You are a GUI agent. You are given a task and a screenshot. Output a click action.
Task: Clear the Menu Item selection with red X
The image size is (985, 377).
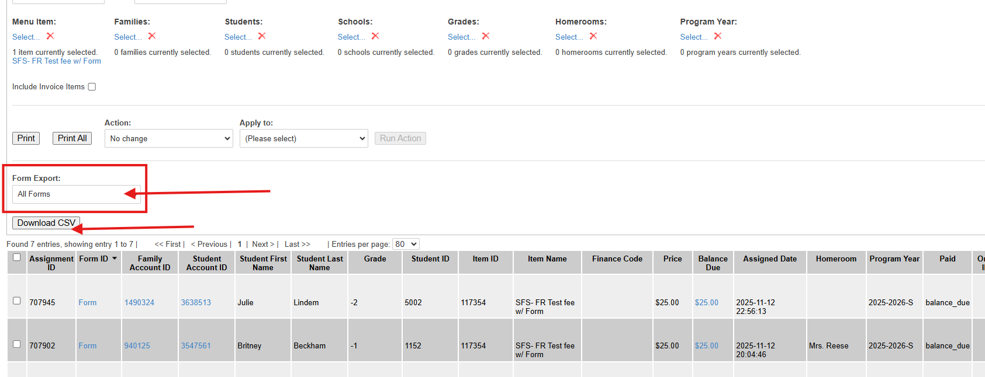pos(50,36)
